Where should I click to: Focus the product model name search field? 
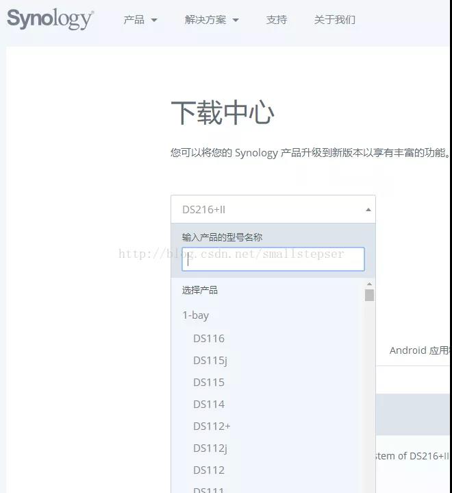pyautogui.click(x=273, y=259)
